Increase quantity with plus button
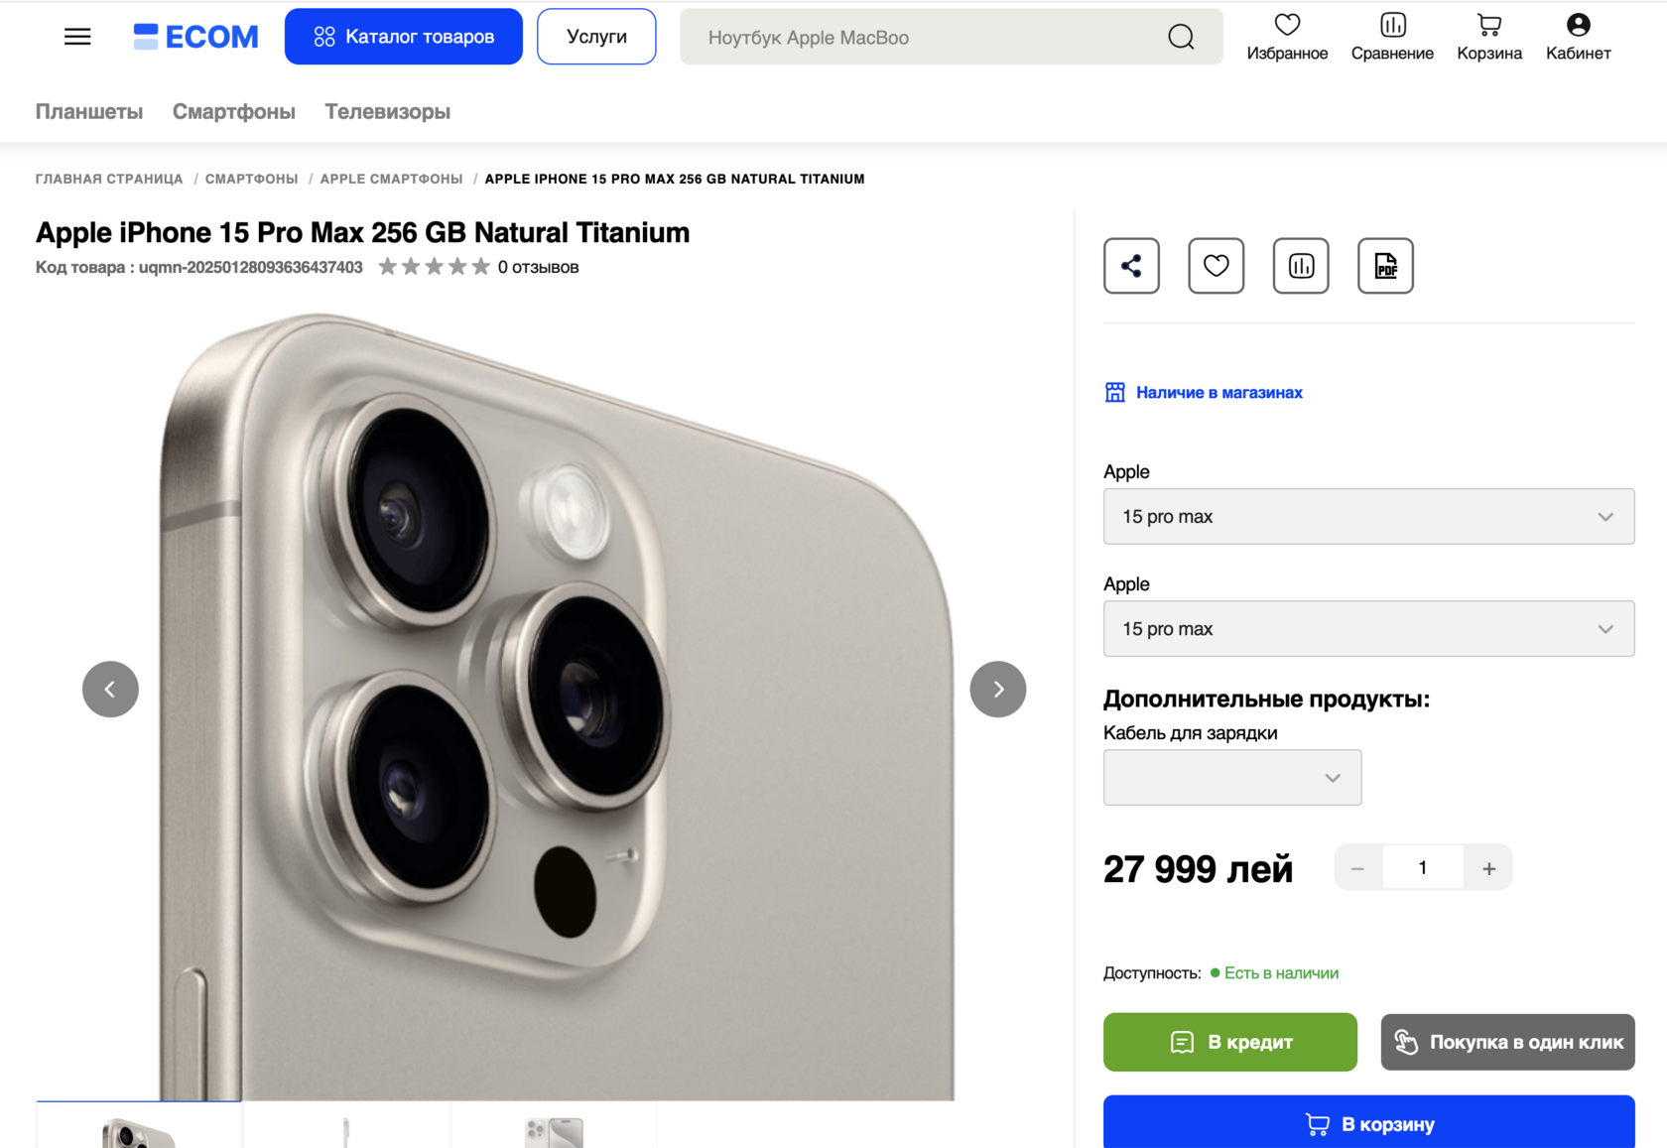This screenshot has width=1667, height=1148. pos(1488,868)
